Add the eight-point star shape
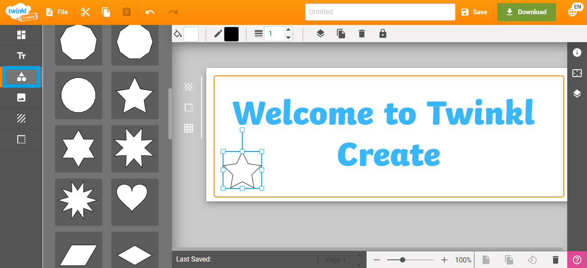 pyautogui.click(x=135, y=149)
